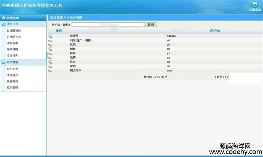Click the 关闭系统 power icon
This screenshot has height=157, width=263.
pos(254,5)
